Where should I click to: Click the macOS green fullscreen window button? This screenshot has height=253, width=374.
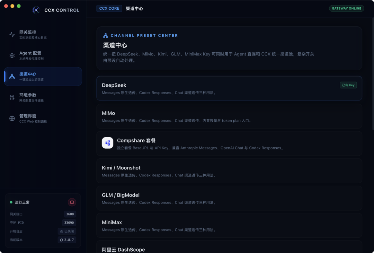pyautogui.click(x=19, y=6)
